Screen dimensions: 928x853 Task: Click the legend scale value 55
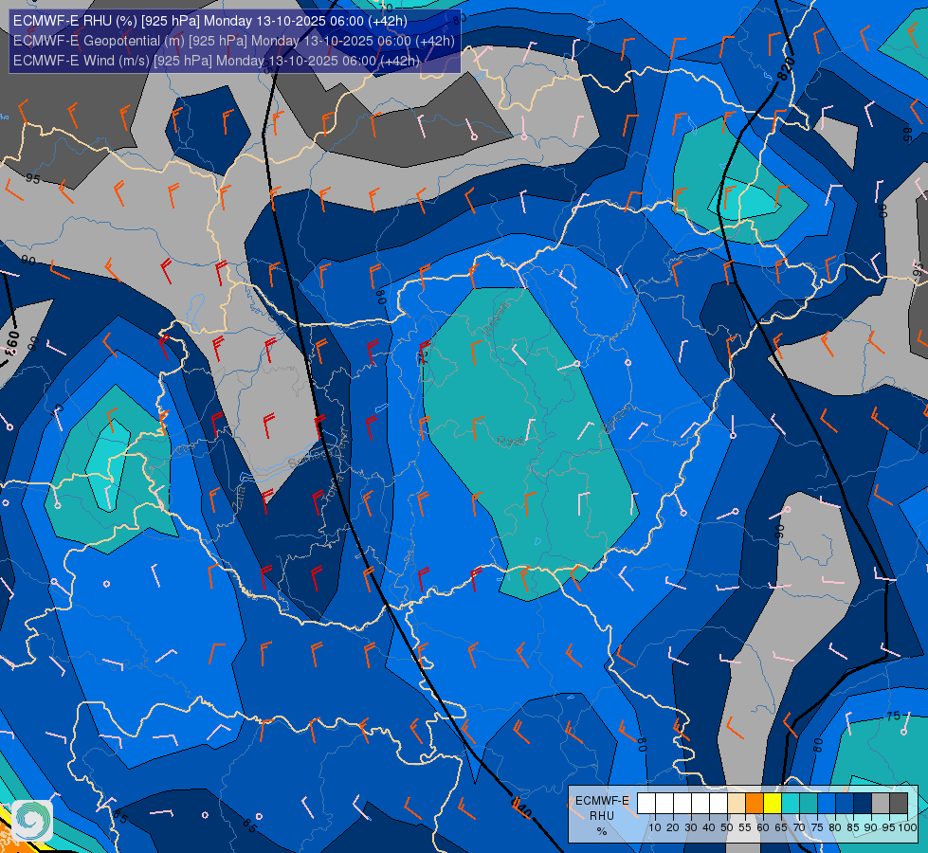click(x=745, y=827)
